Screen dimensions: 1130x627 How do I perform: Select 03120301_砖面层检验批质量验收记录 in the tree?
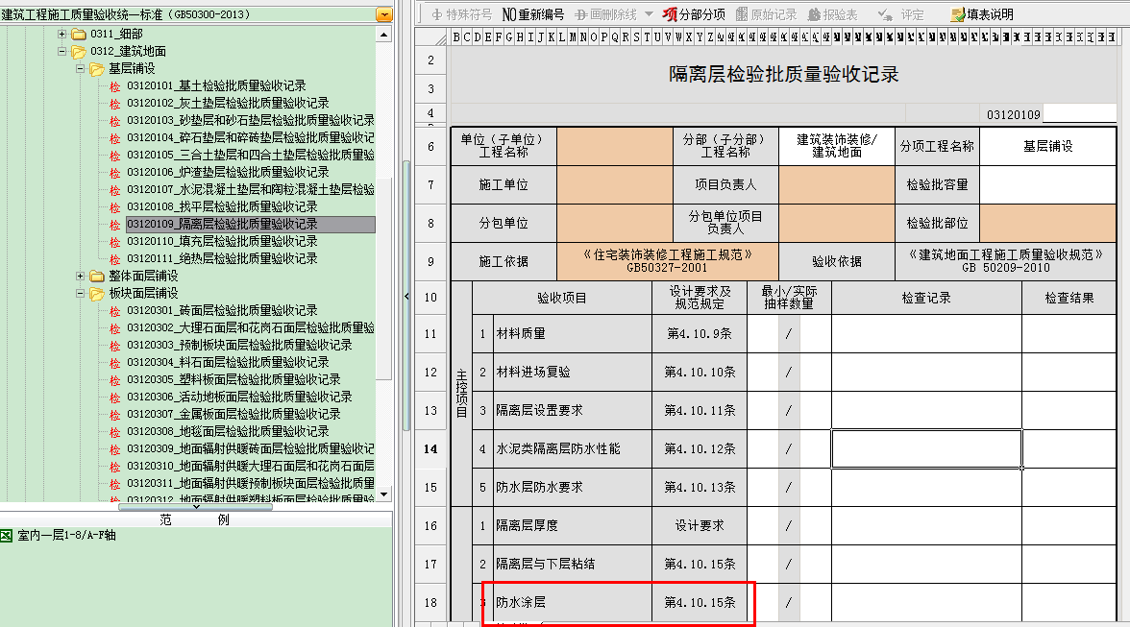[x=221, y=311]
